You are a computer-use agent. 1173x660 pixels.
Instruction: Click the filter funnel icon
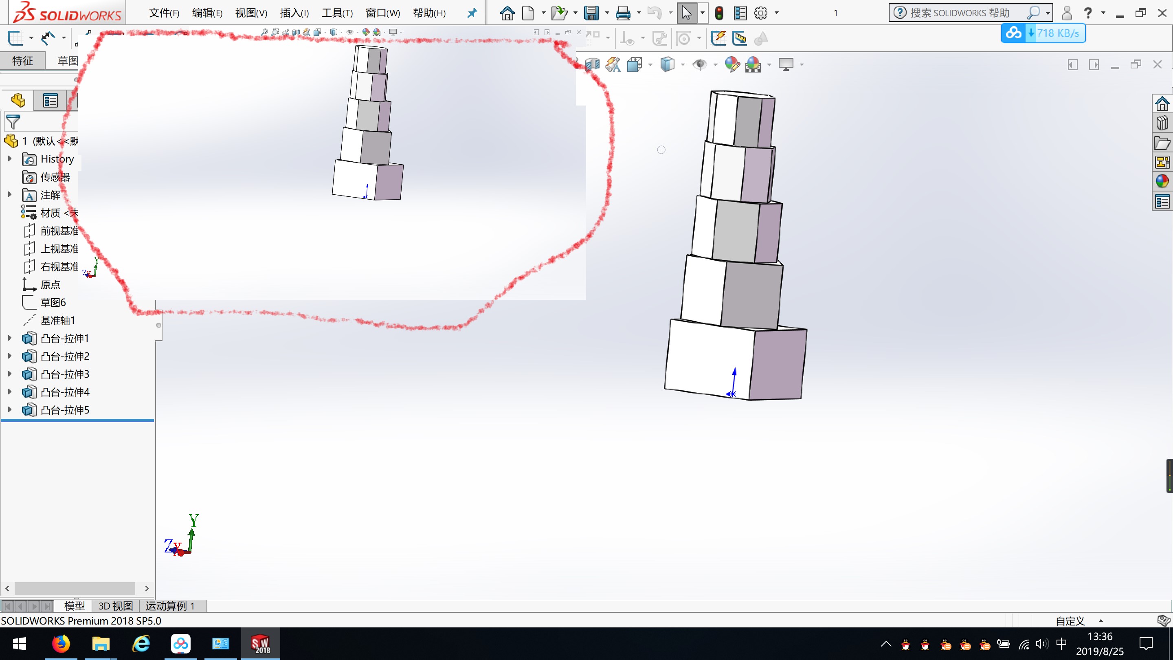[13, 122]
